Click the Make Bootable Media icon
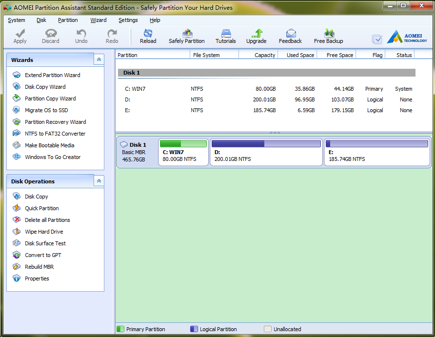The width and height of the screenshot is (435, 337). pyautogui.click(x=17, y=145)
